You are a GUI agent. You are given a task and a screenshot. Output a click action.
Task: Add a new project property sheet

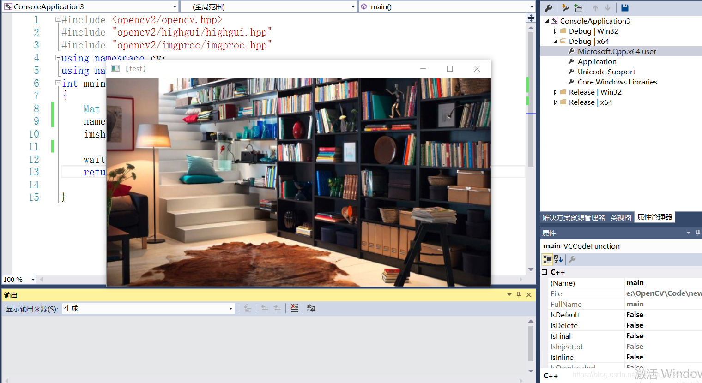click(565, 8)
